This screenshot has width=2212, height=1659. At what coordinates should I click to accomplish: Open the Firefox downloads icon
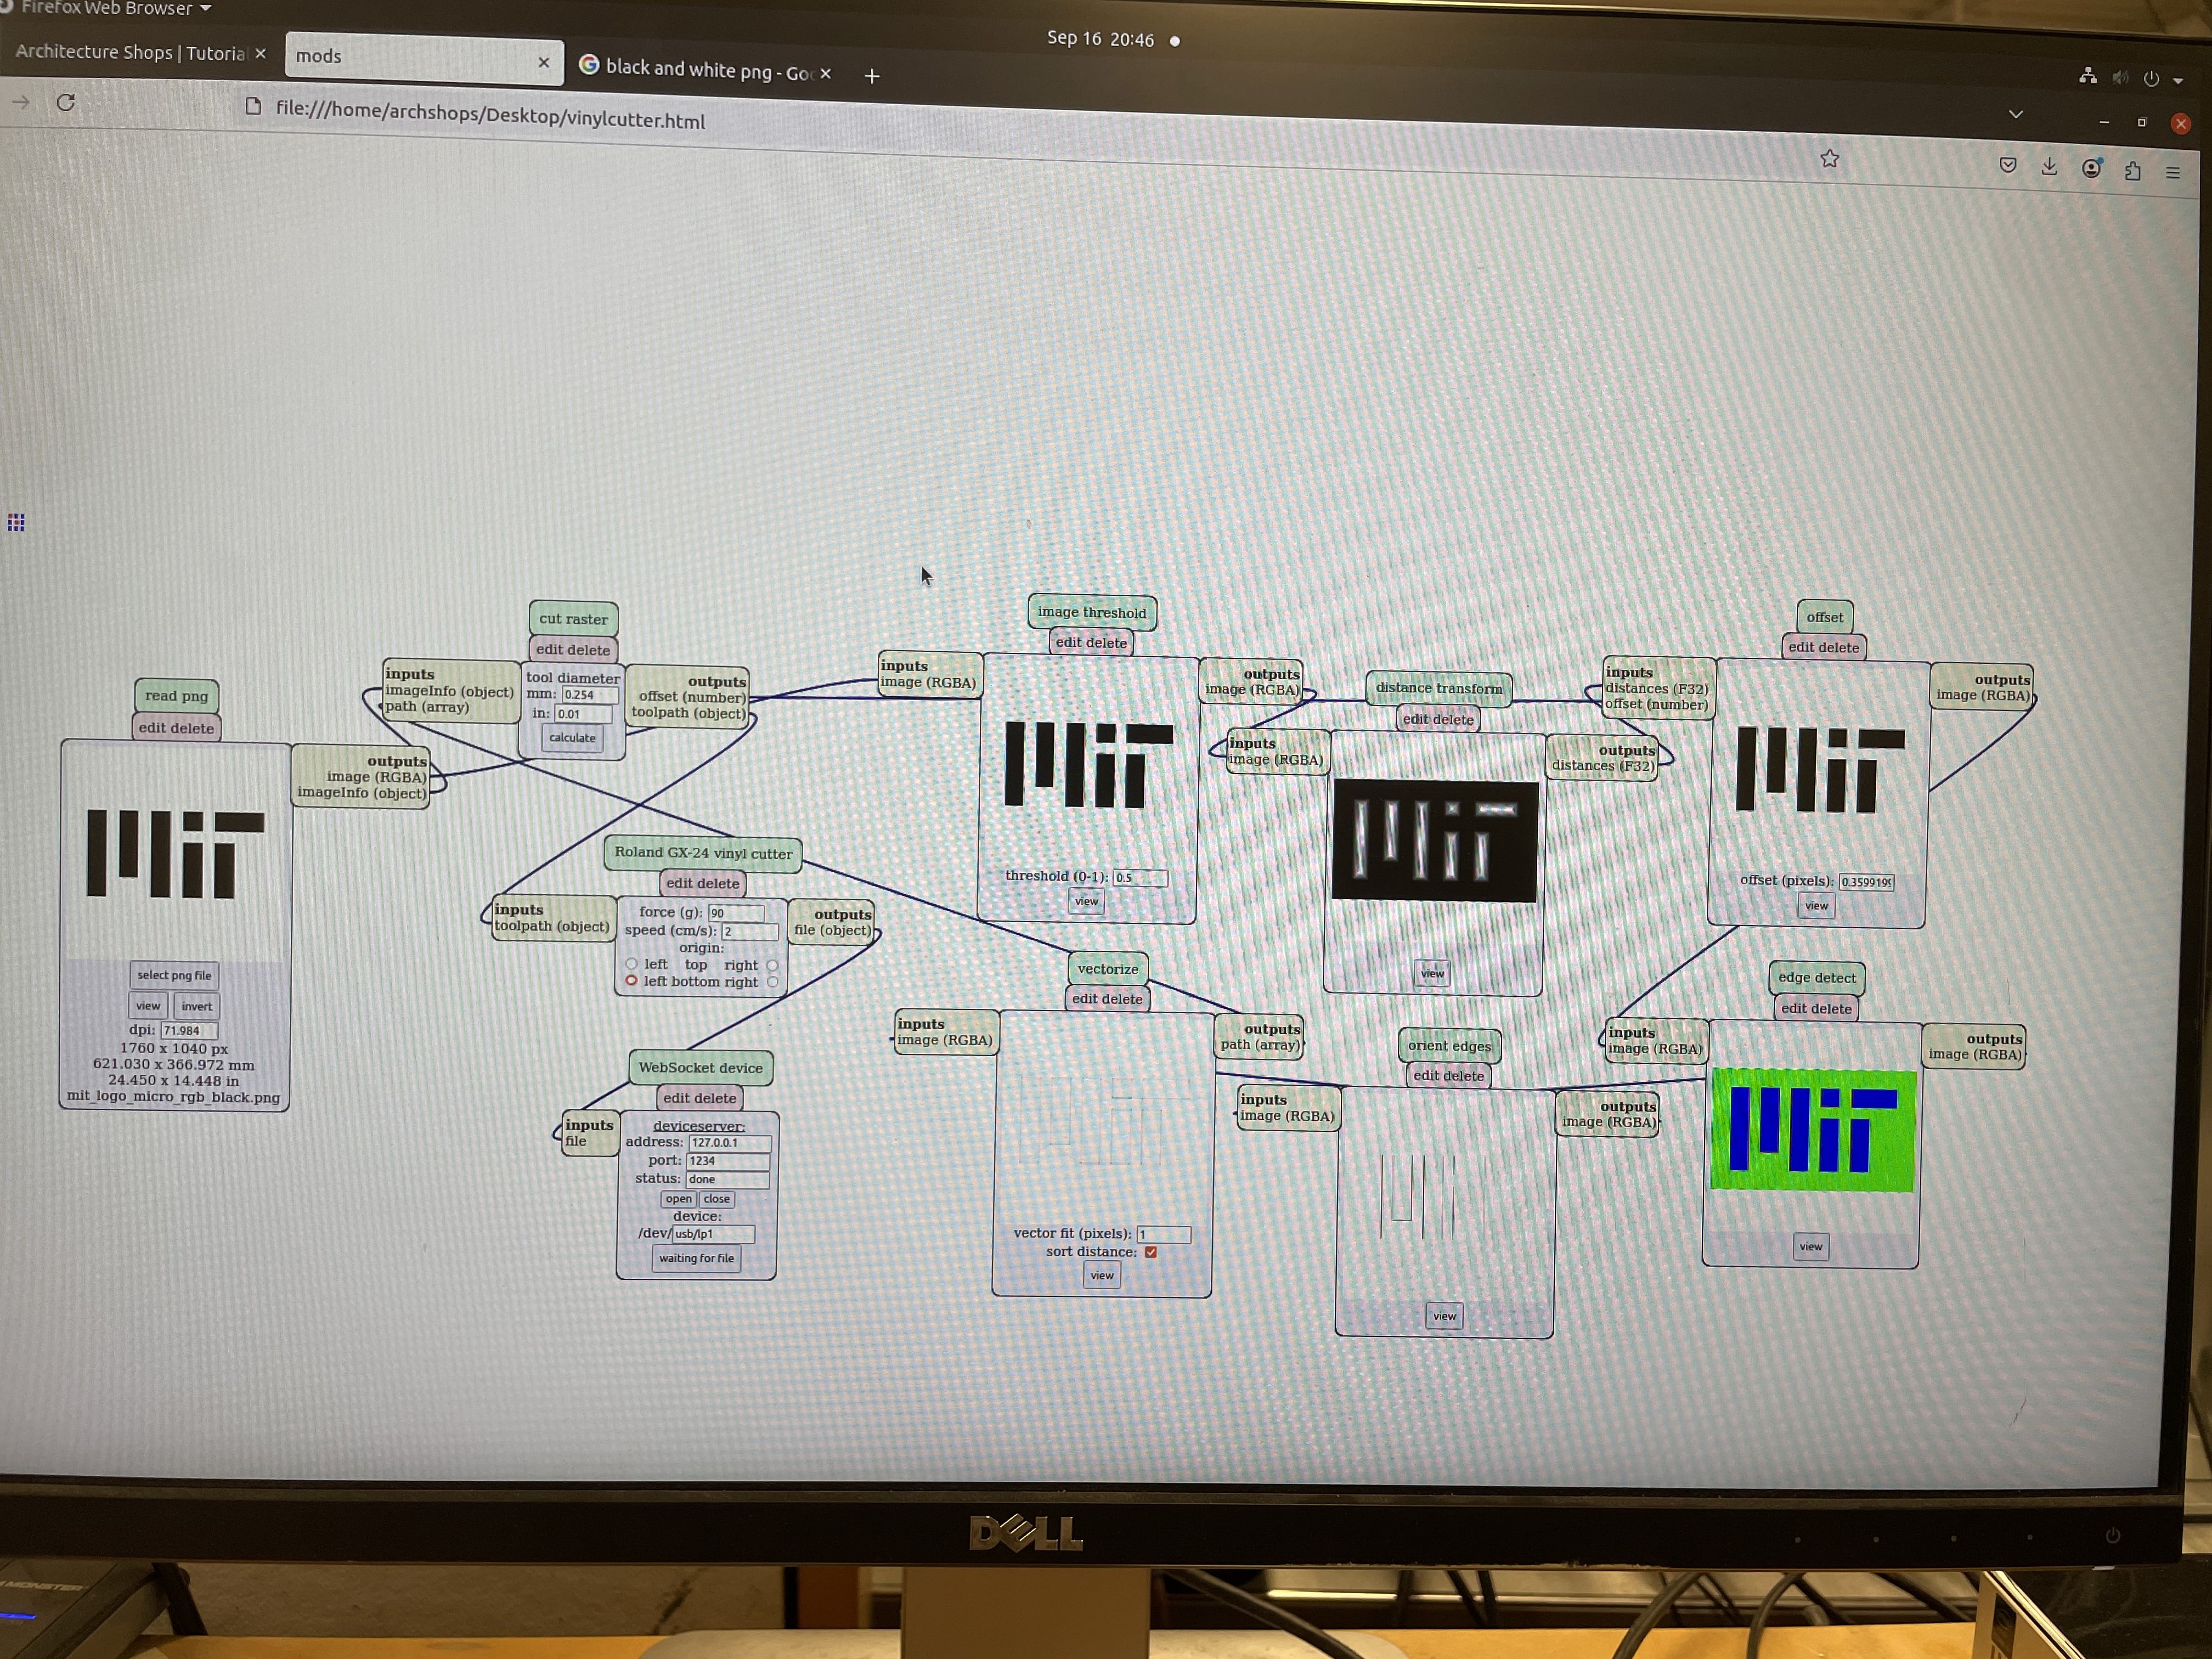pyautogui.click(x=2049, y=167)
